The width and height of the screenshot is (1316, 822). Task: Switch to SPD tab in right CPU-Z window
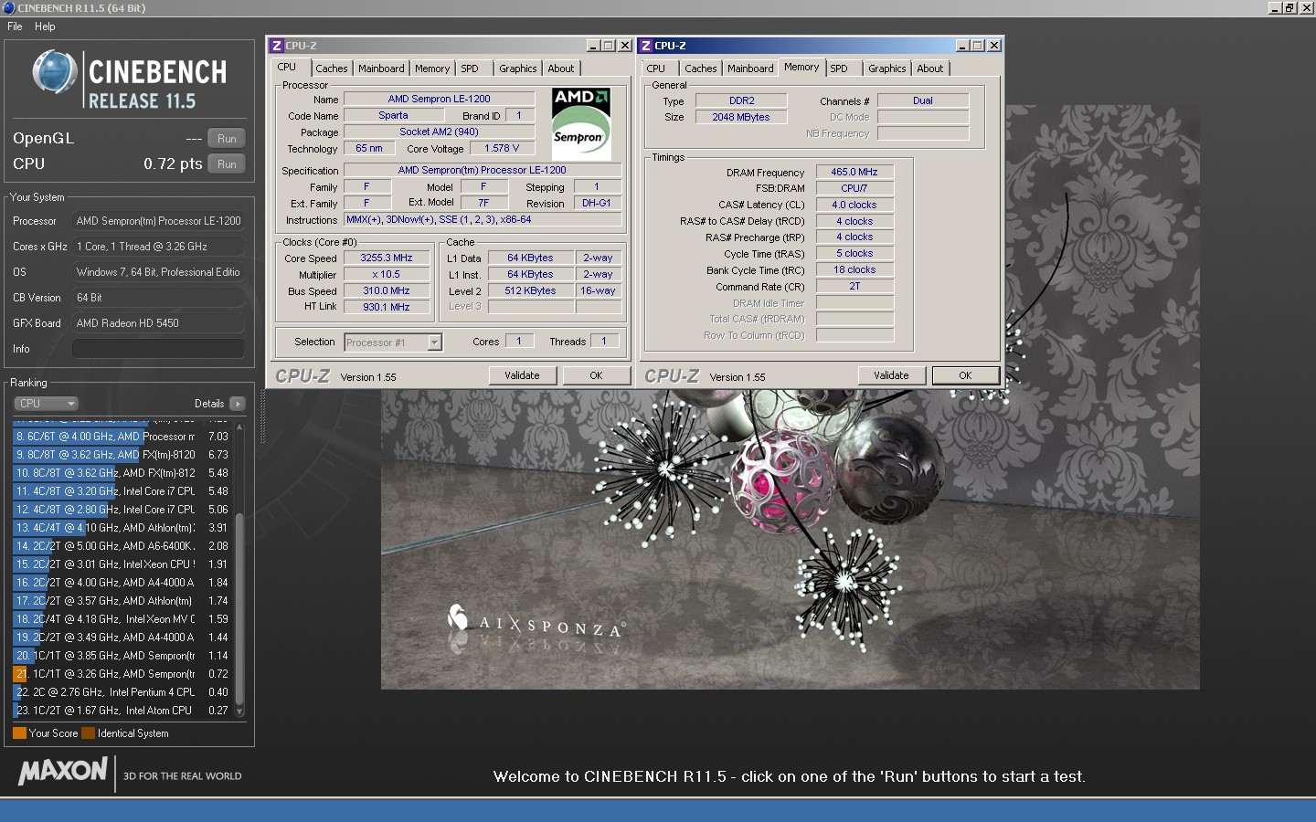(x=839, y=68)
